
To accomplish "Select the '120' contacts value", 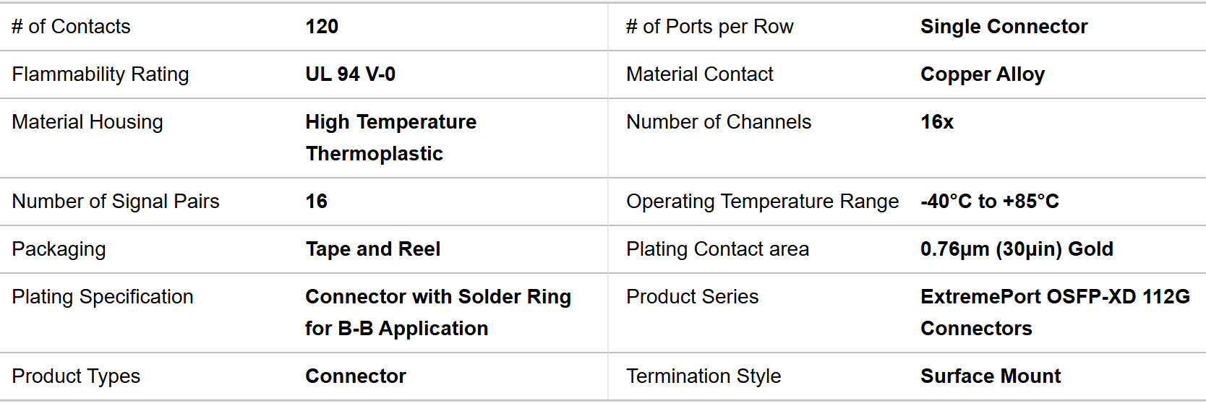I will [322, 27].
